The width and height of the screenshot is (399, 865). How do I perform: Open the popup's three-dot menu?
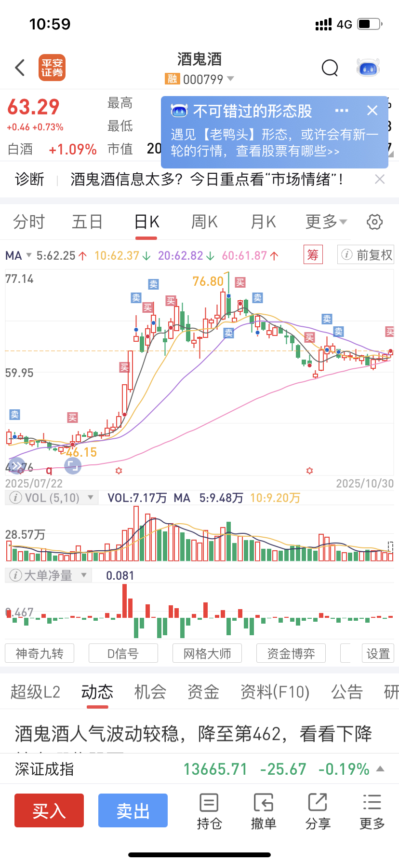point(342,111)
